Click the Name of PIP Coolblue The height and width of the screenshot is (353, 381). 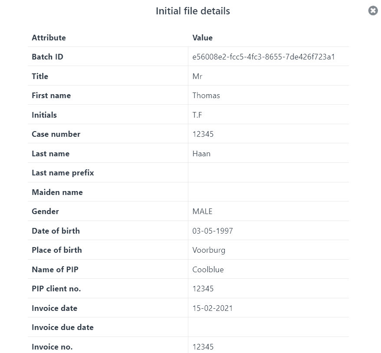[x=208, y=269]
